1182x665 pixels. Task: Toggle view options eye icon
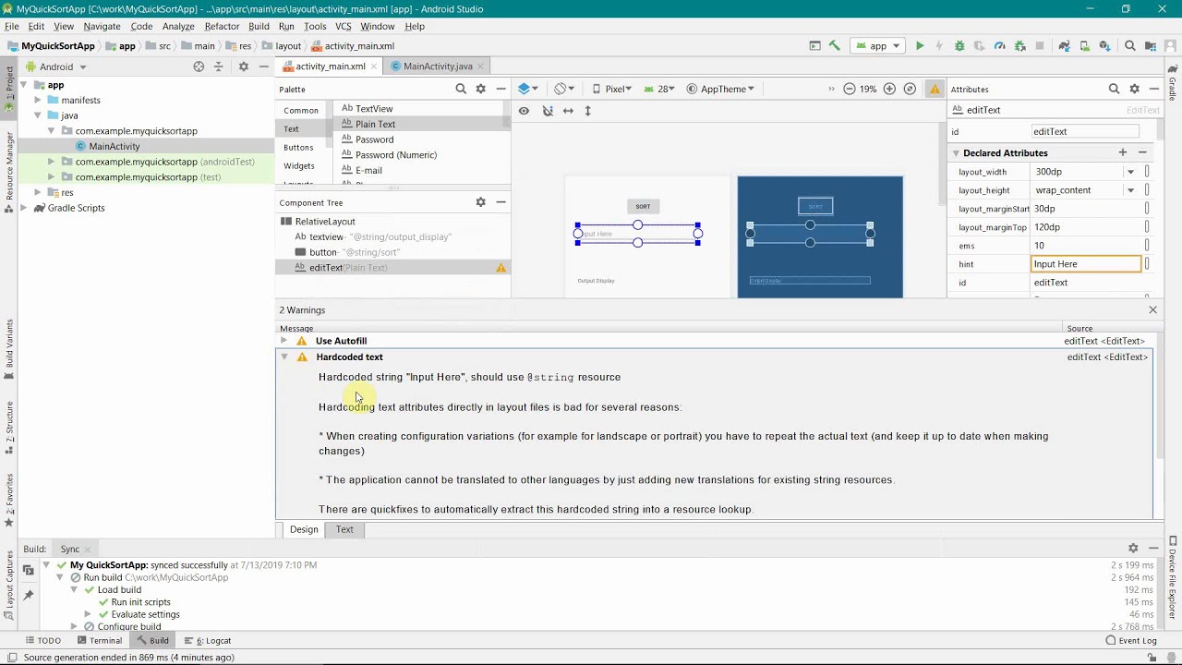tap(524, 111)
